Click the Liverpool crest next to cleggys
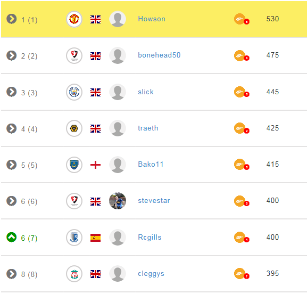This screenshot has width=307, height=294. click(x=74, y=274)
